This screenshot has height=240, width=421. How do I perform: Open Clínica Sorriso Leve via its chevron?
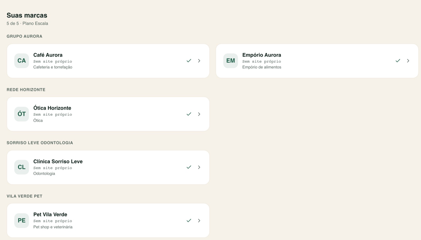(199, 167)
